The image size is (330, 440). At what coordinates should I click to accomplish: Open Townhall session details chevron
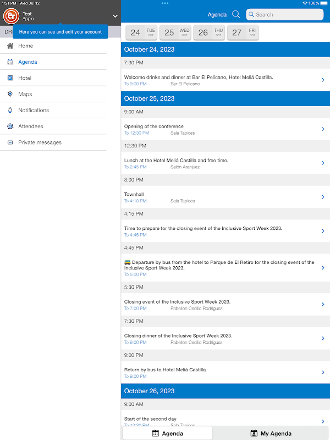[323, 197]
